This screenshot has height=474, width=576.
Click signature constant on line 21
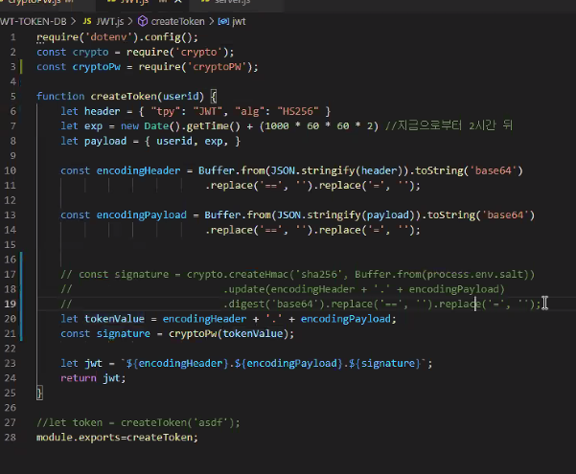124,334
